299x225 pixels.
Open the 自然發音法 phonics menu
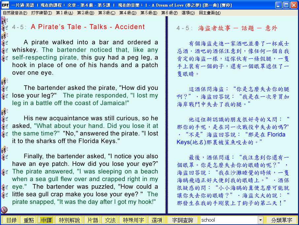(15, 13)
